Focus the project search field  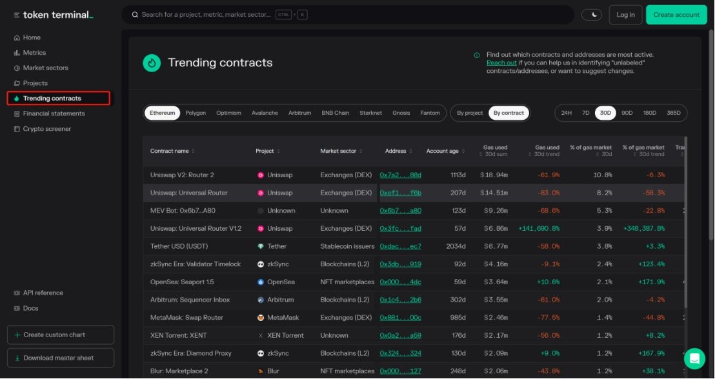pos(347,15)
